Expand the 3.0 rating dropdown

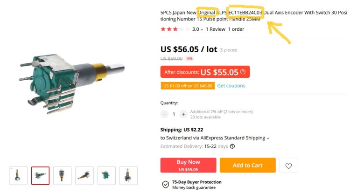tap(202, 29)
